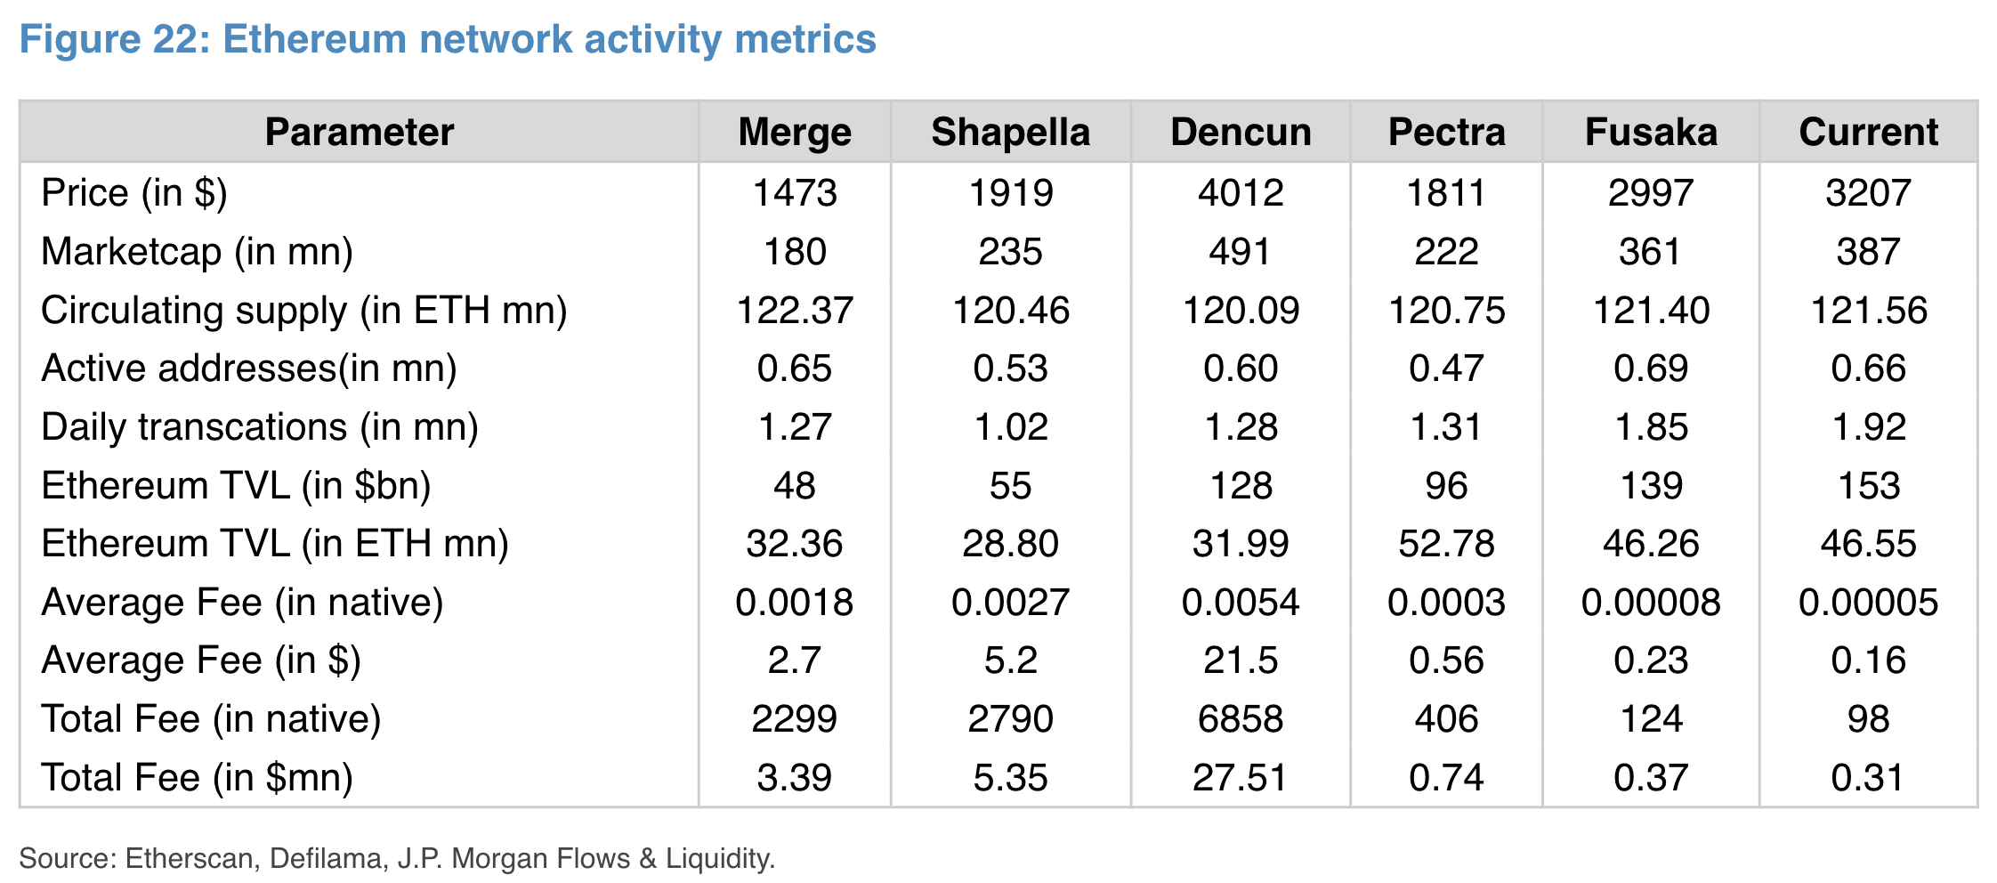Click Total Fee (in $mn) row label
The width and height of the screenshot is (1997, 883).
tap(197, 777)
